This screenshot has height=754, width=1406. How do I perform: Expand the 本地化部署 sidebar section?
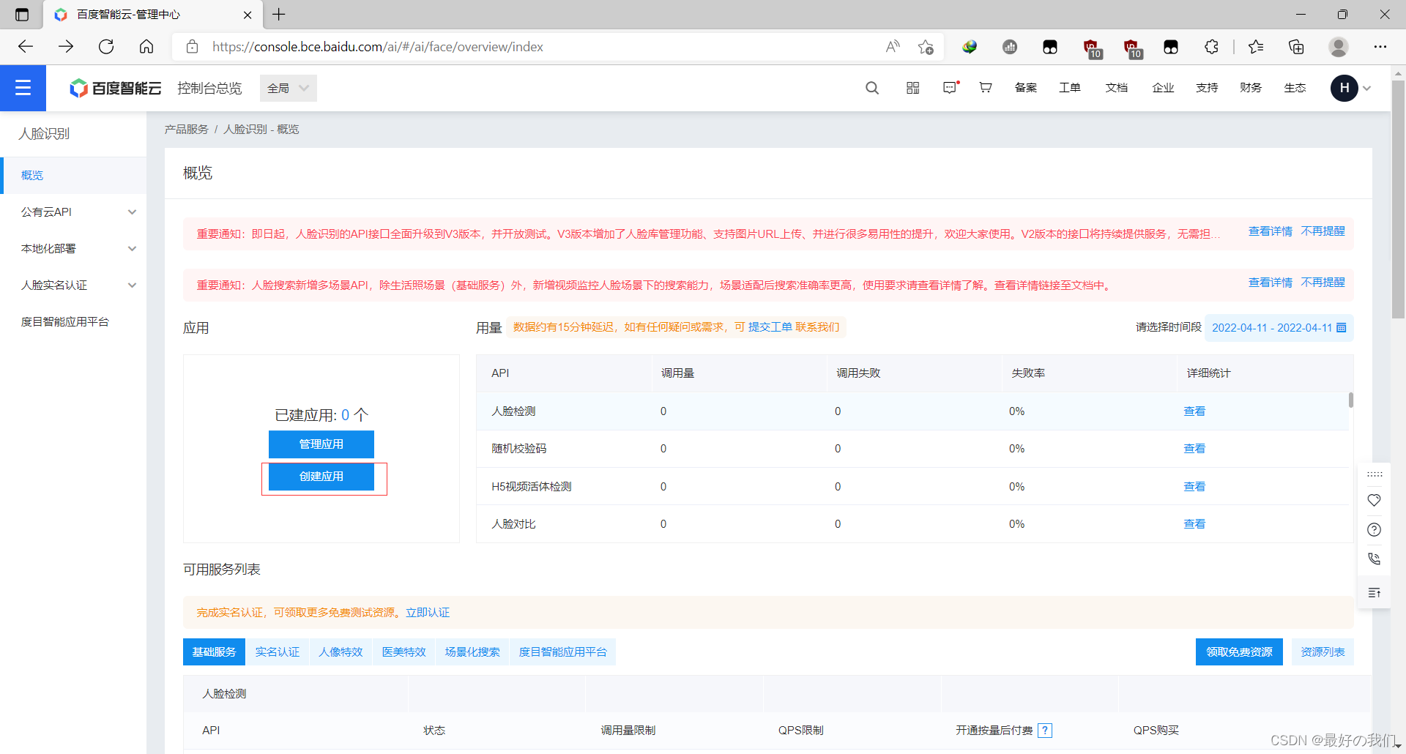point(73,249)
